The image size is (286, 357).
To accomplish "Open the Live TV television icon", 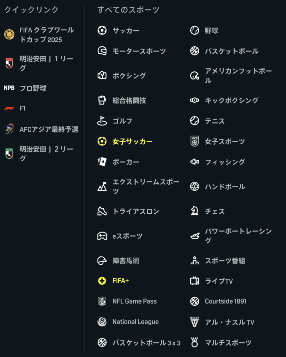I will click(194, 281).
